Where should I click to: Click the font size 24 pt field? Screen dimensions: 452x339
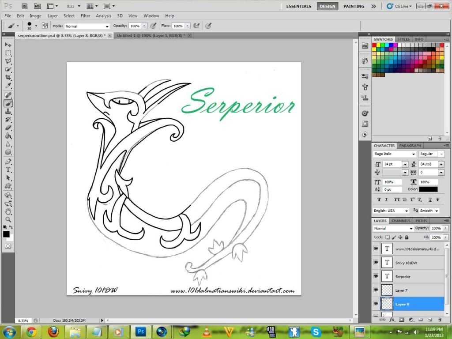(x=392, y=164)
